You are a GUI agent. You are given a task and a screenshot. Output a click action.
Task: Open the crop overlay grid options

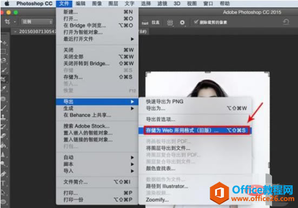170,23
